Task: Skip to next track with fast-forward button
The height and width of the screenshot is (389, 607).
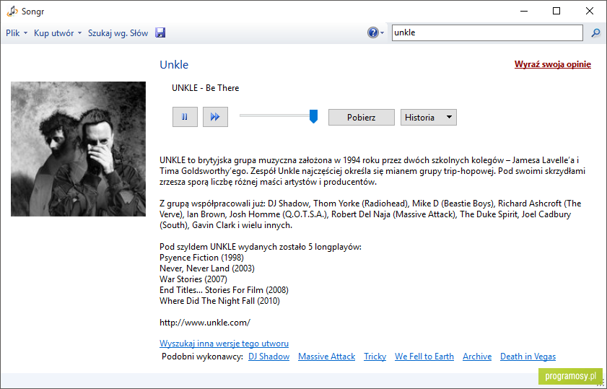Action: 215,117
